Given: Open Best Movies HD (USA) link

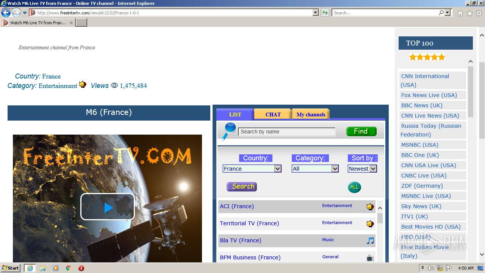Looking at the screenshot, I should (431, 227).
